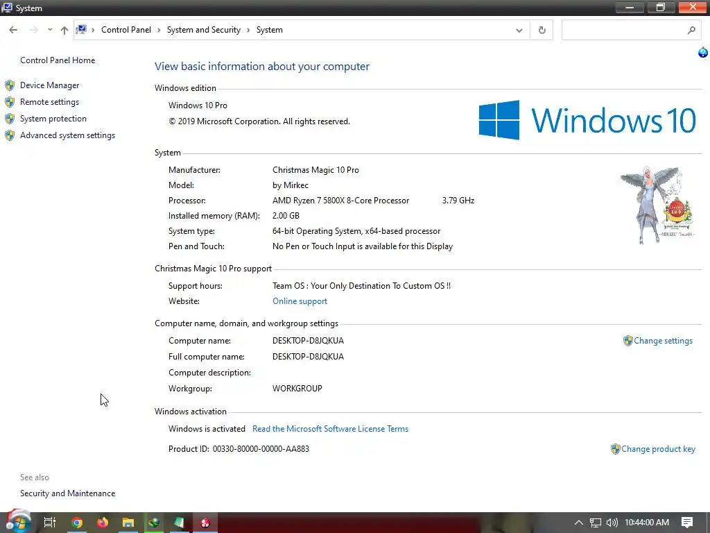Open the address bar history dropdown
The width and height of the screenshot is (710, 533).
[519, 31]
